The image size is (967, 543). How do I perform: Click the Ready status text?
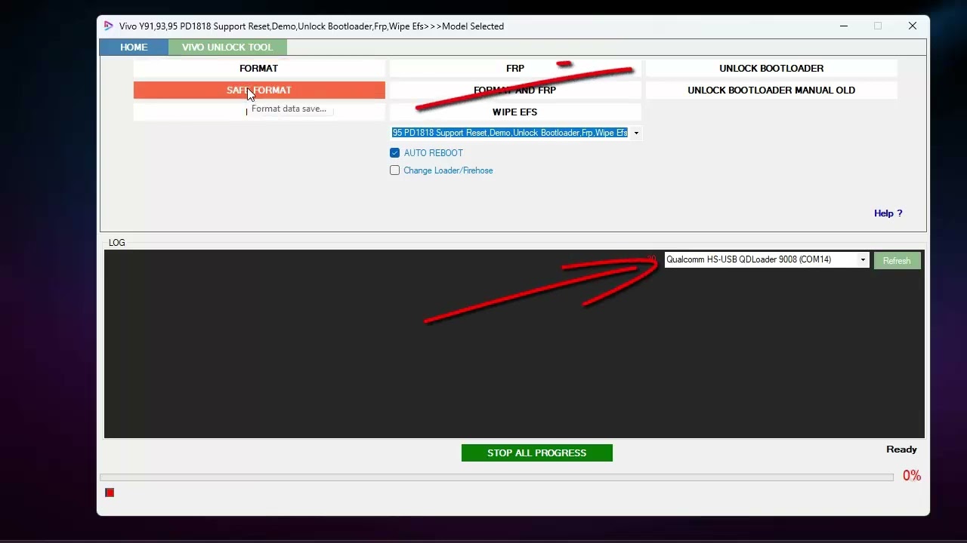tap(901, 449)
